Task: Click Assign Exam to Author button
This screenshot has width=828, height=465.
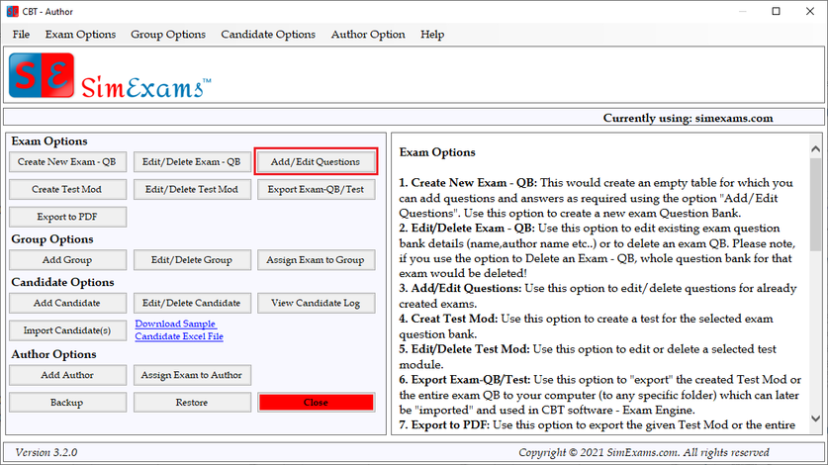Action: click(192, 375)
